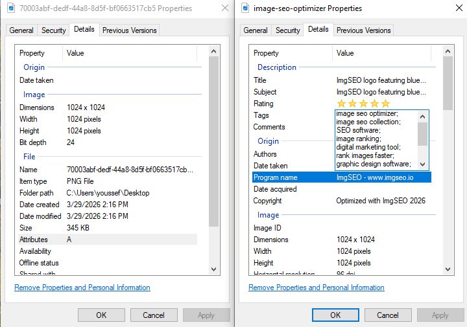Click Width row in right window
The image size is (467, 327).
342,251
